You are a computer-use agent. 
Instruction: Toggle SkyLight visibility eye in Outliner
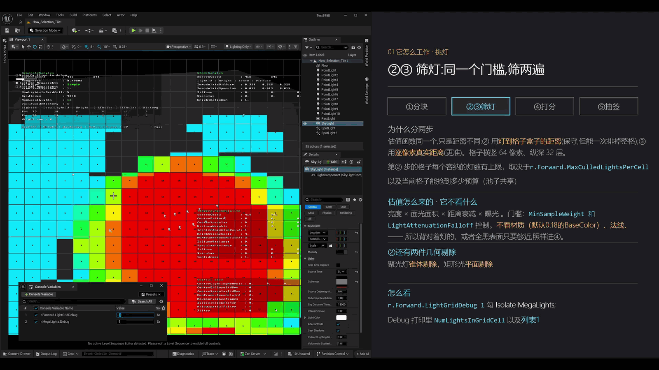(x=305, y=123)
